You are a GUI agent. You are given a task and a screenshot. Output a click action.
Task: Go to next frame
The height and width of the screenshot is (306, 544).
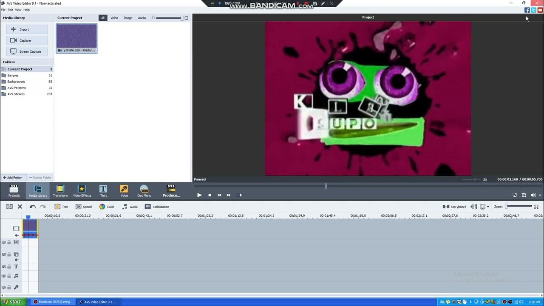(x=229, y=195)
